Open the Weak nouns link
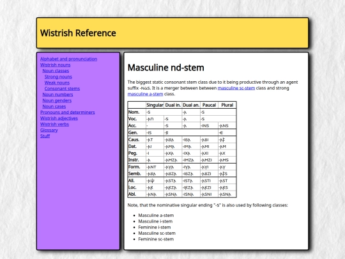This screenshot has width=345, height=259. point(57,82)
